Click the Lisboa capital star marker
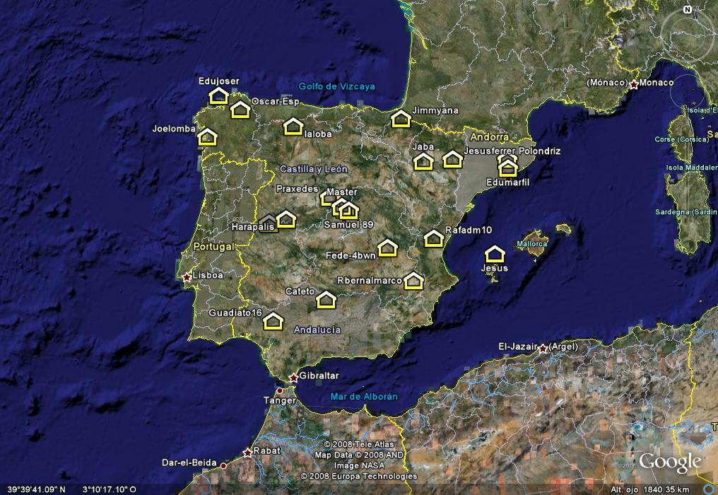 (187, 278)
